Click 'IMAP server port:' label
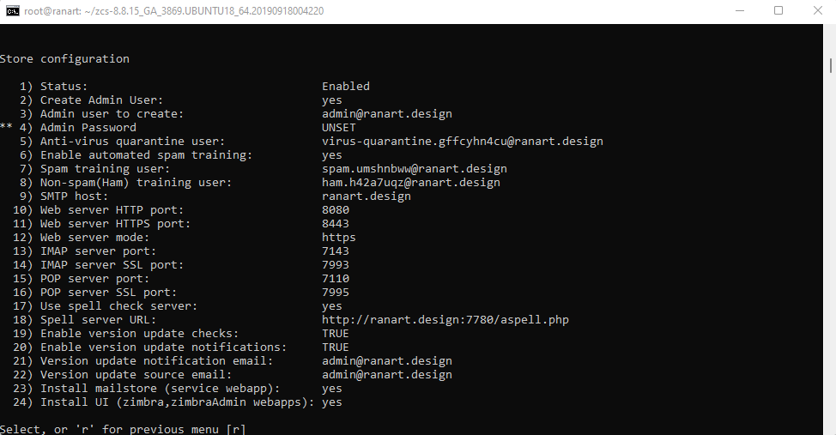Viewport: 836px width, 435px height. [98, 251]
